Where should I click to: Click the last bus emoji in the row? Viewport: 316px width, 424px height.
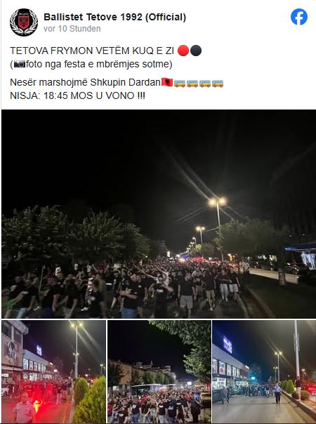(218, 84)
